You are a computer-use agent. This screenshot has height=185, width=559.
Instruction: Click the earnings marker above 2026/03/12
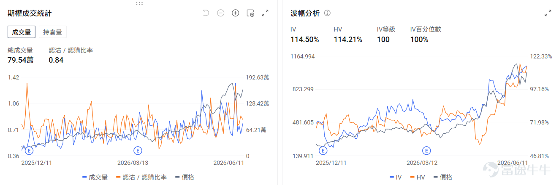click(x=426, y=150)
